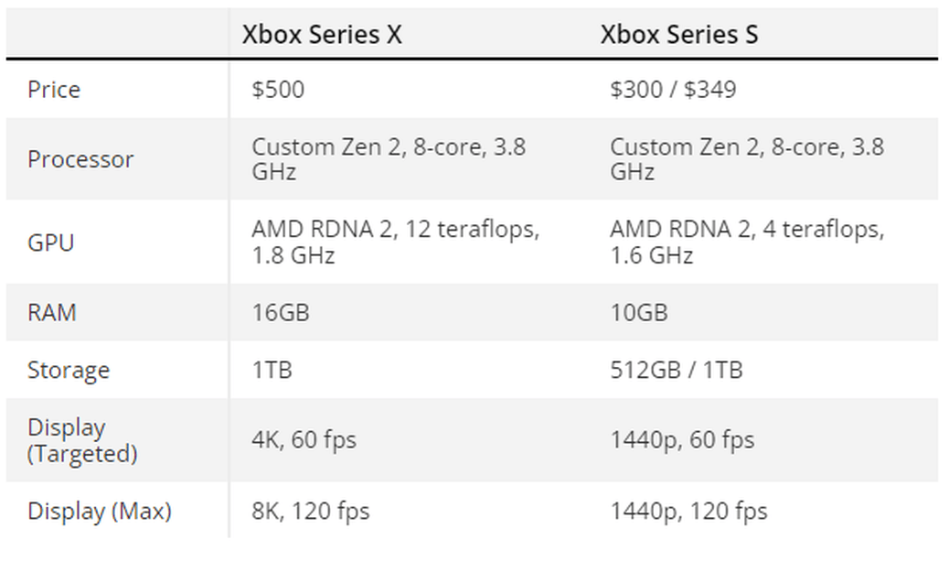Click the Display (Targeted) row label
The width and height of the screenshot is (949, 561).
click(82, 440)
